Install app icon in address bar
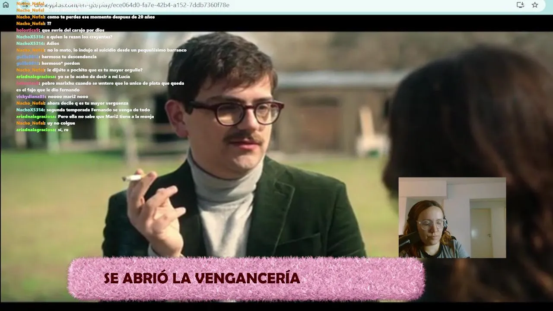The image size is (553, 311). (520, 5)
